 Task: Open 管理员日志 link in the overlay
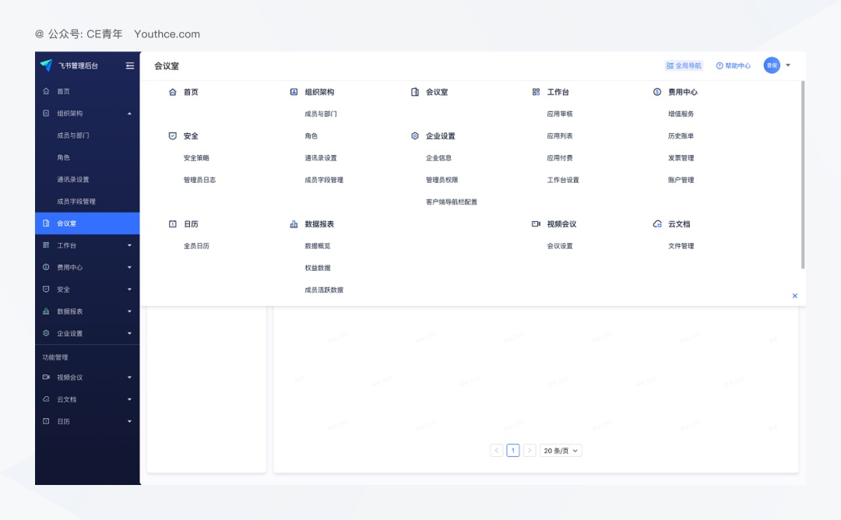pyautogui.click(x=199, y=180)
